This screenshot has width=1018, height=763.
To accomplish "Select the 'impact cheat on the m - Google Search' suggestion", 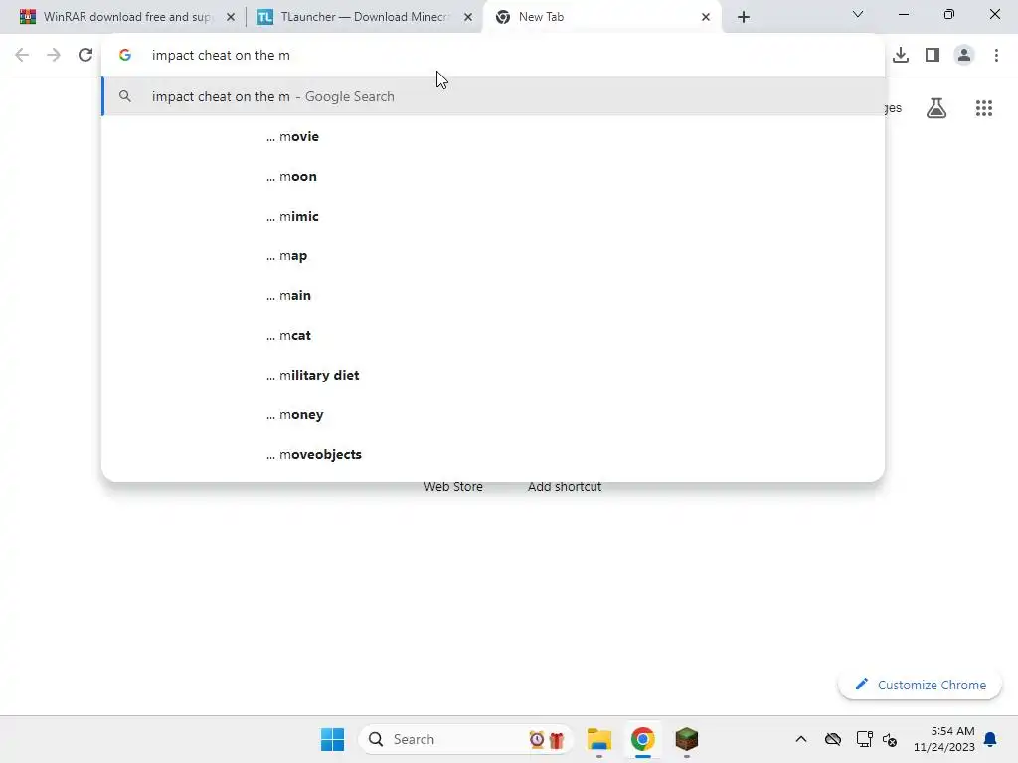I will click(493, 96).
